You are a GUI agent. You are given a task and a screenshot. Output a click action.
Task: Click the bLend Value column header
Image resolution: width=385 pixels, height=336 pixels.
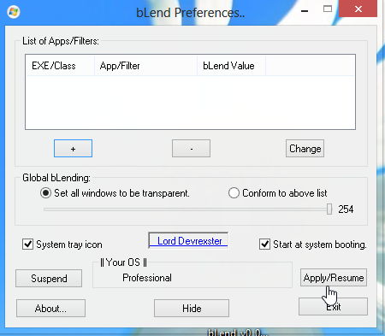click(231, 66)
